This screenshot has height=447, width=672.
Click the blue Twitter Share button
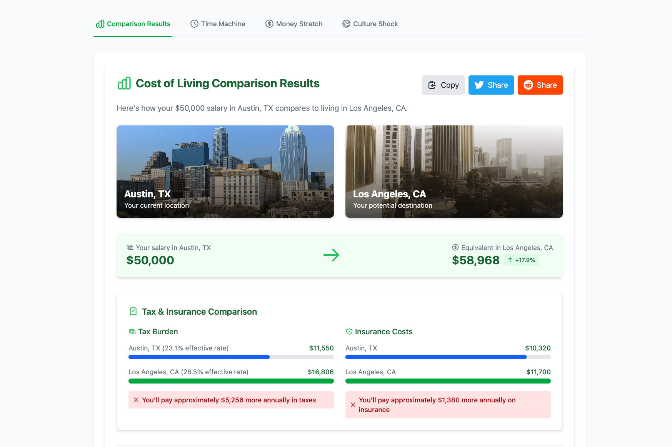pyautogui.click(x=491, y=85)
